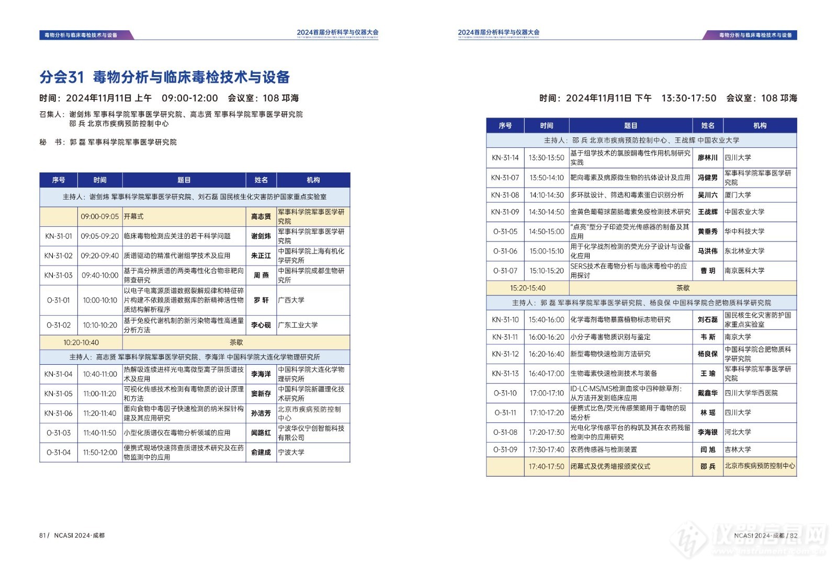Select speaker name 王战辉 in the KN-31-09 row
This screenshot has height=567, width=837.
(708, 212)
